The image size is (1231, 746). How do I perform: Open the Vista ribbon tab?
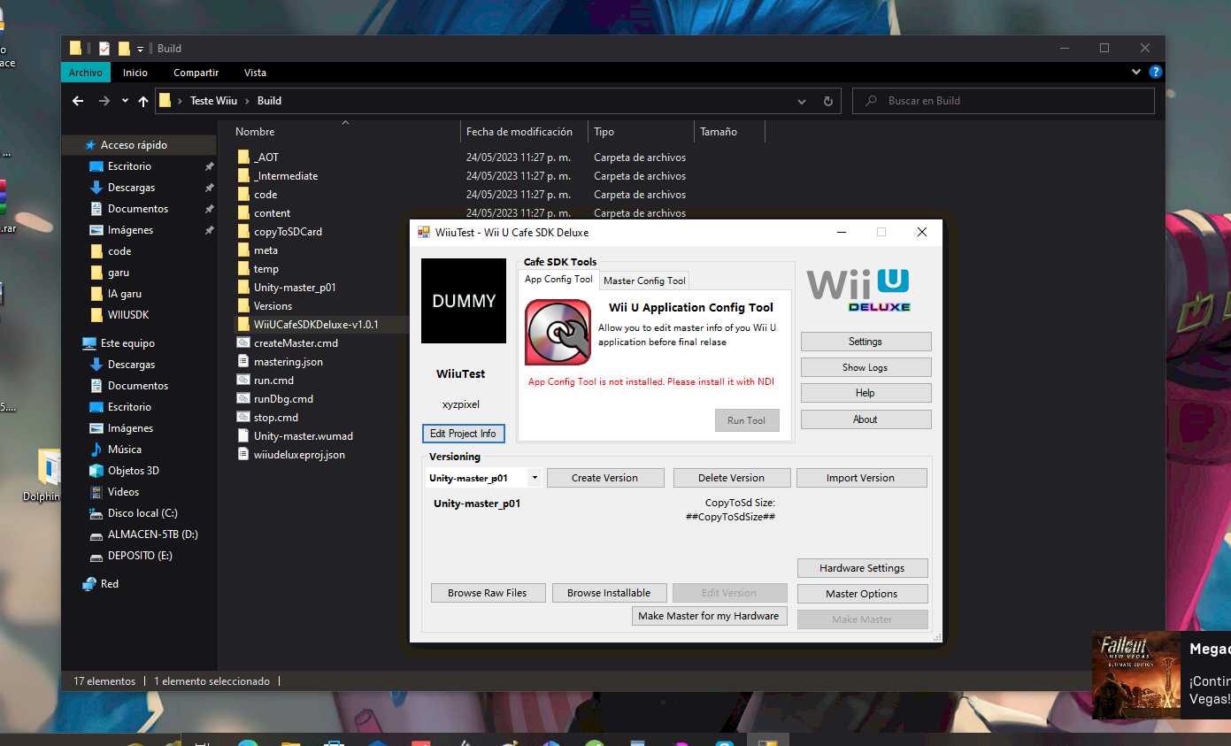pos(255,73)
